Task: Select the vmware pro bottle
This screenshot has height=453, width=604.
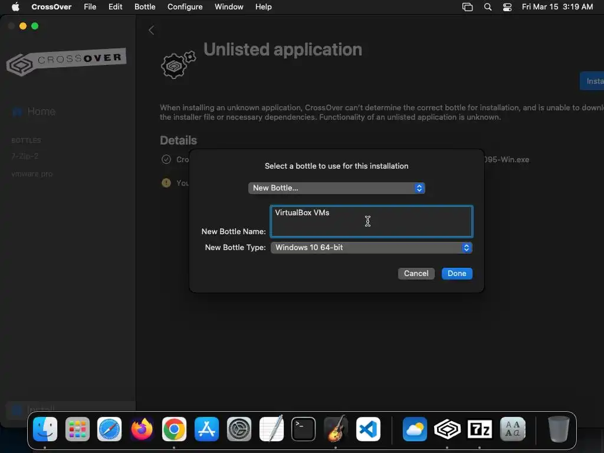Action: [32, 174]
